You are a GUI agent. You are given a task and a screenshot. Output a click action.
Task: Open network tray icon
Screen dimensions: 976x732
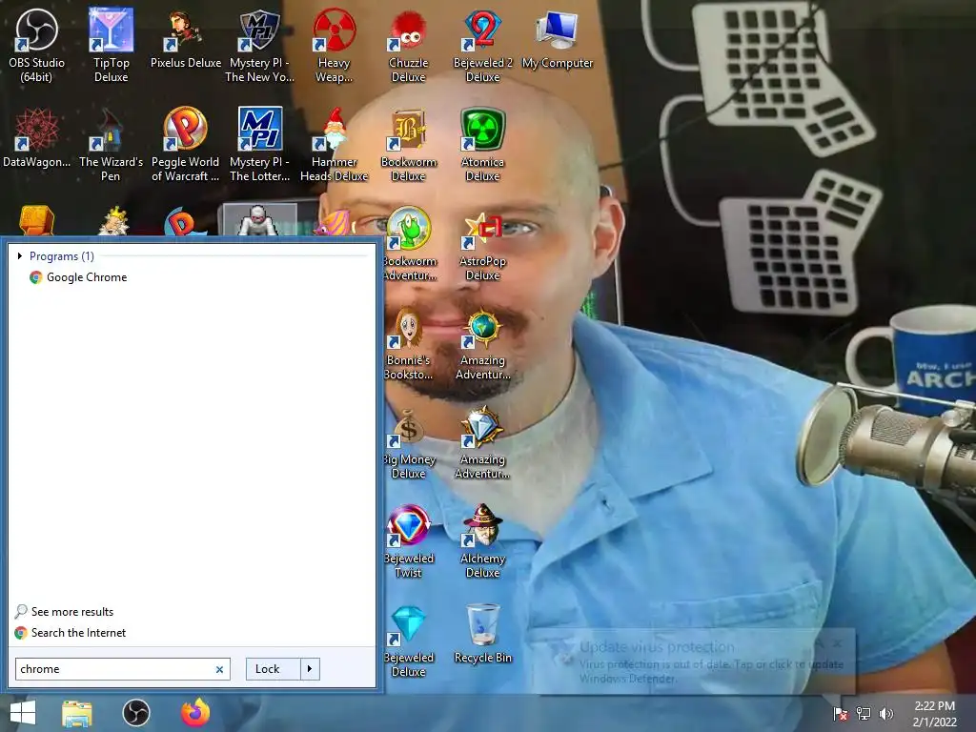pyautogui.click(x=864, y=714)
